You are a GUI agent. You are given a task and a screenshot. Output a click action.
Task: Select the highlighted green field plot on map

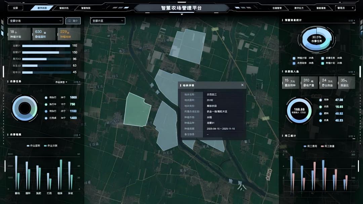[x=137, y=109]
